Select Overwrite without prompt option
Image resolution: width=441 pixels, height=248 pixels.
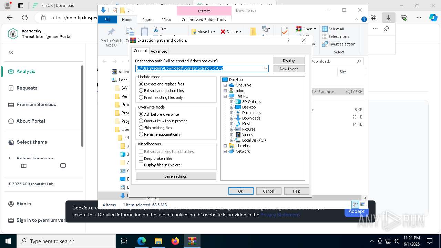[x=163, y=121]
